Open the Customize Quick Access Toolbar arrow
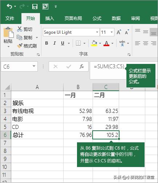158x183 pixels. [56, 7]
